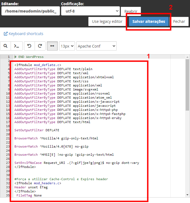Toggle line wrap double-arrow button
Screen dimensions: 190x203
(52, 46)
